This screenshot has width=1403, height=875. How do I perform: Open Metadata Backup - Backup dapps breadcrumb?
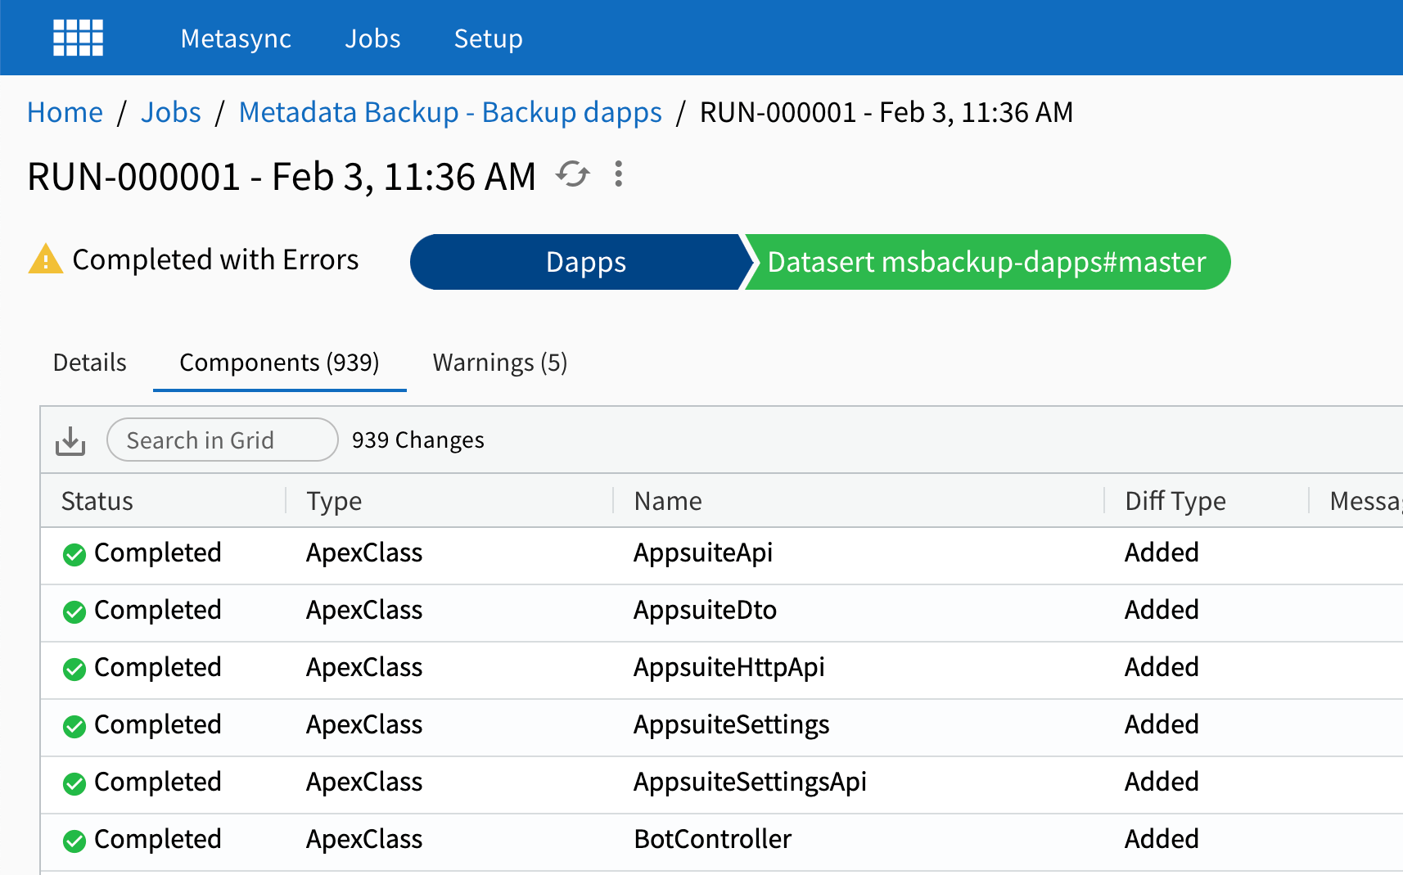tap(450, 112)
